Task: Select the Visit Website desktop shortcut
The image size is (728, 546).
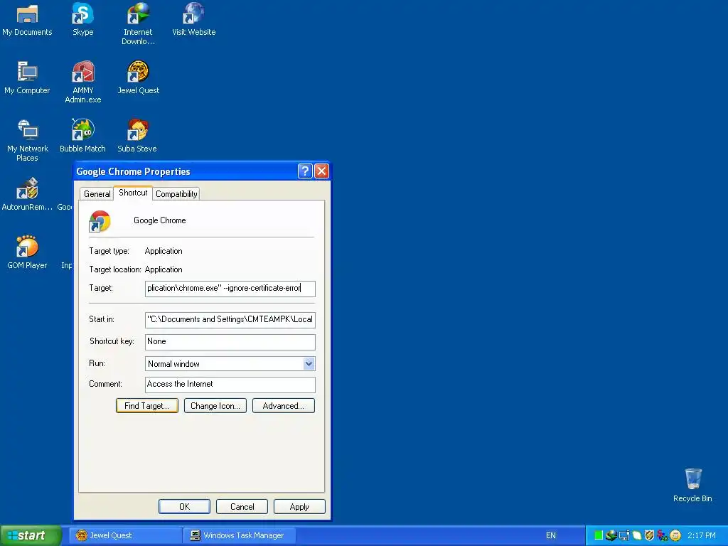Action: [193, 19]
